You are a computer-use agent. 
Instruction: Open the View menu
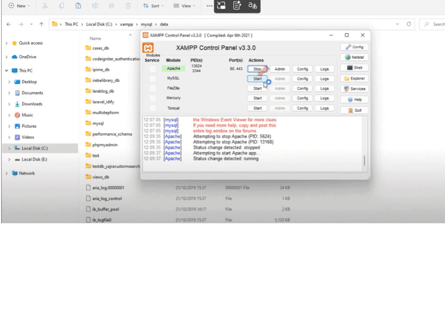184,6
